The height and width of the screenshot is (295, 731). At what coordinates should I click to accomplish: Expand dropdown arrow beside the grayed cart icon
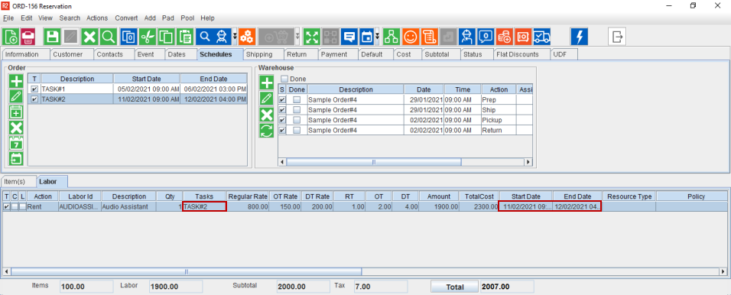coord(297,37)
